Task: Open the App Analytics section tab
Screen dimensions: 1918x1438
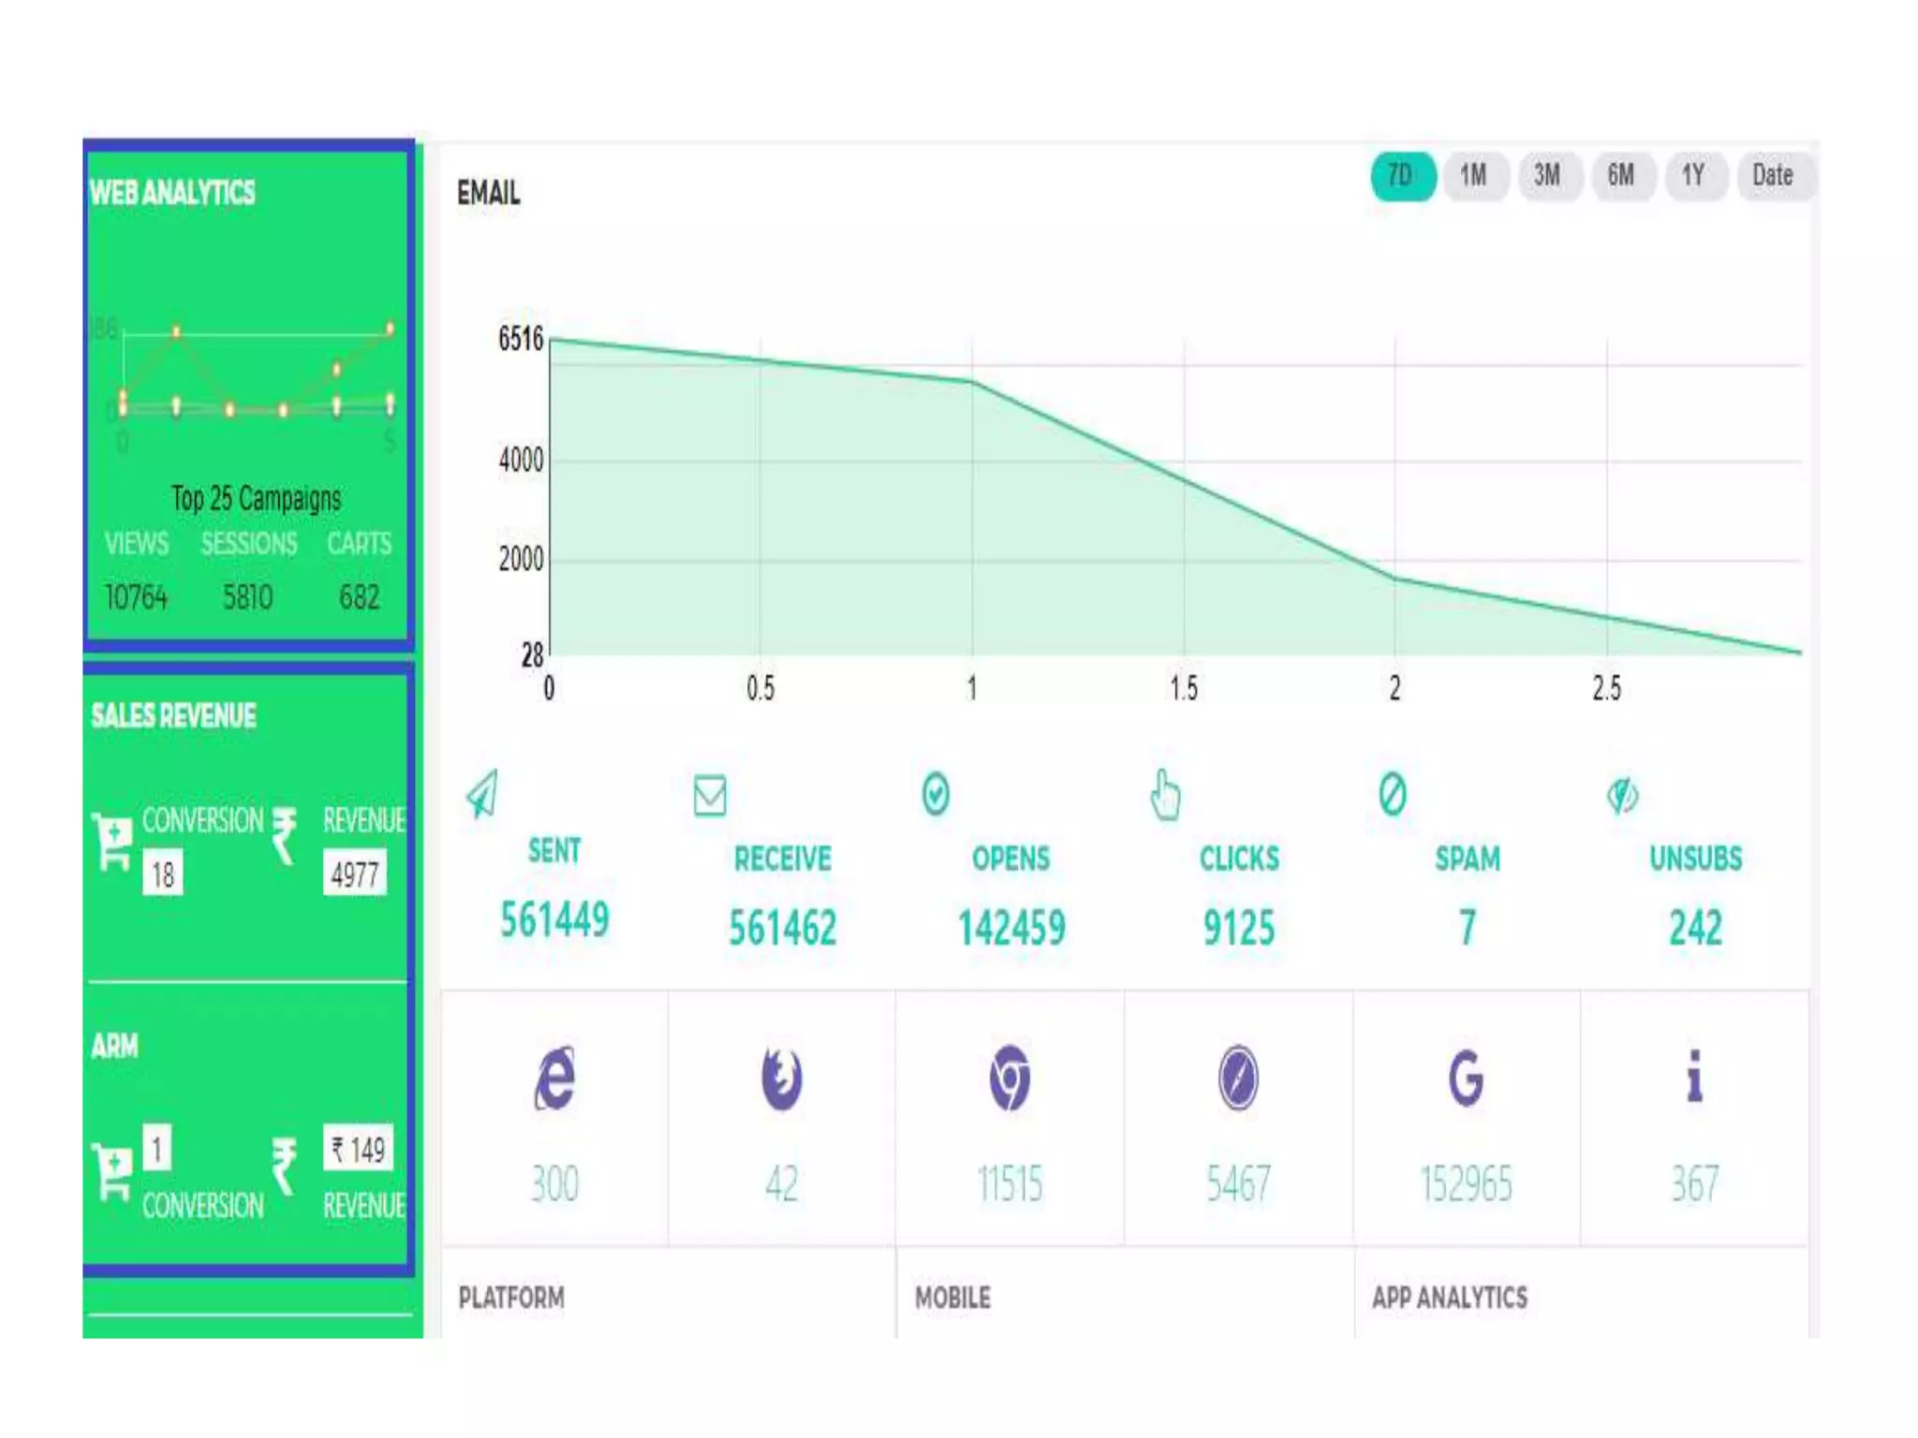Action: pos(1450,1298)
